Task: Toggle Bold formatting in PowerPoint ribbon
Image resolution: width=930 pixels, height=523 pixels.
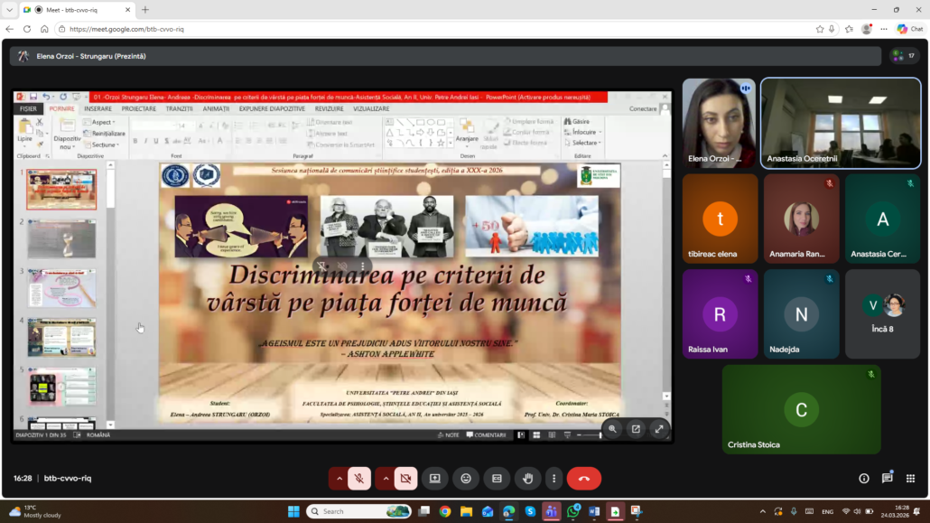Action: [135, 141]
